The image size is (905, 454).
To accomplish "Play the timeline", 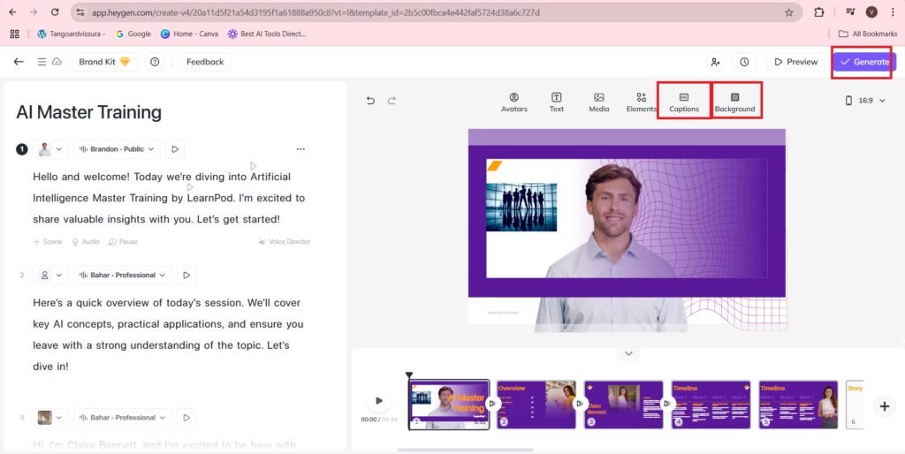I will tap(378, 400).
